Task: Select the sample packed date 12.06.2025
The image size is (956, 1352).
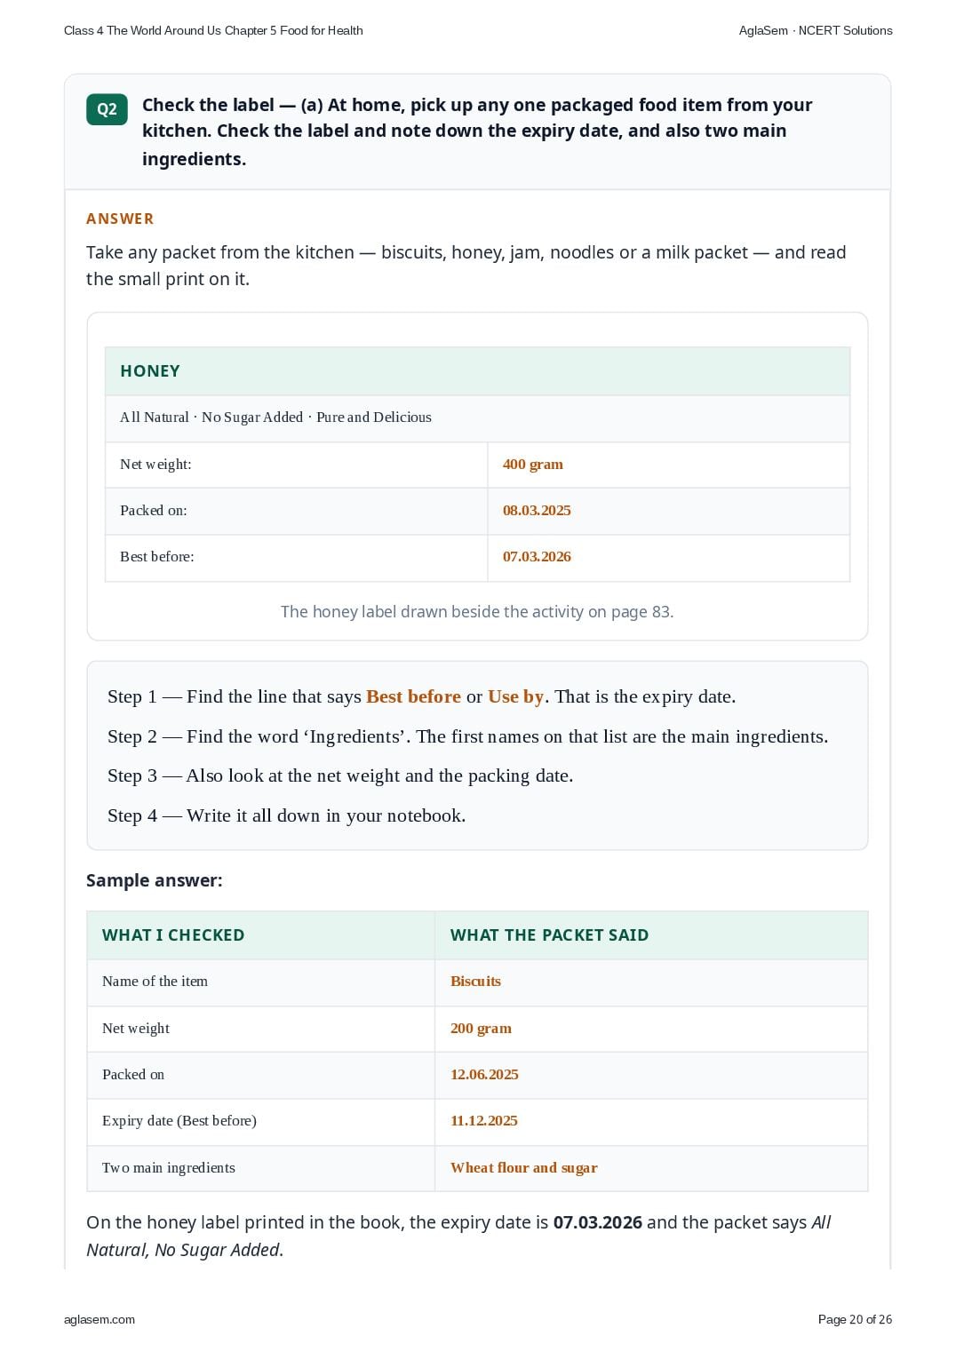Action: click(484, 1075)
